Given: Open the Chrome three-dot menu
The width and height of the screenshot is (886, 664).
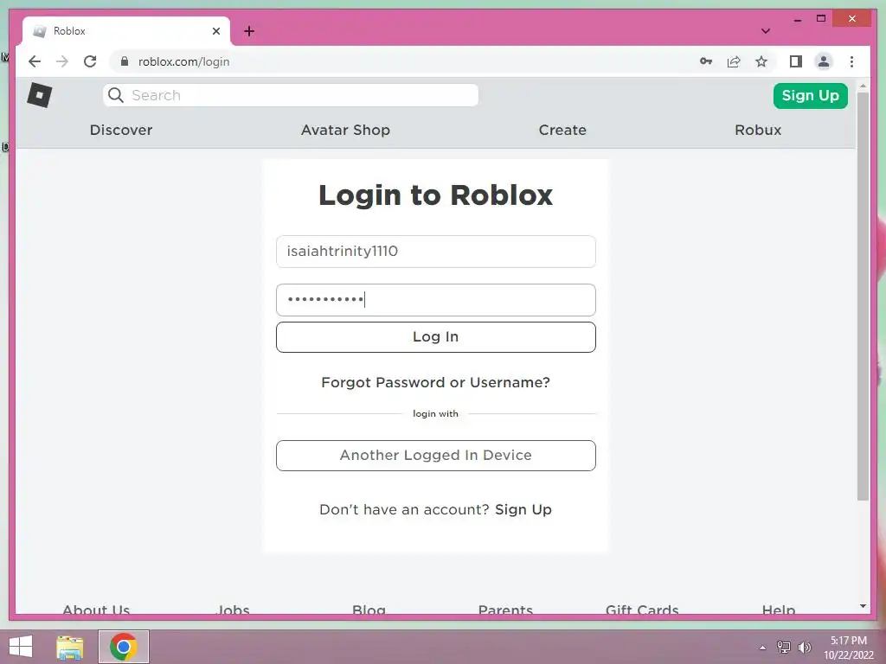Looking at the screenshot, I should (x=851, y=61).
